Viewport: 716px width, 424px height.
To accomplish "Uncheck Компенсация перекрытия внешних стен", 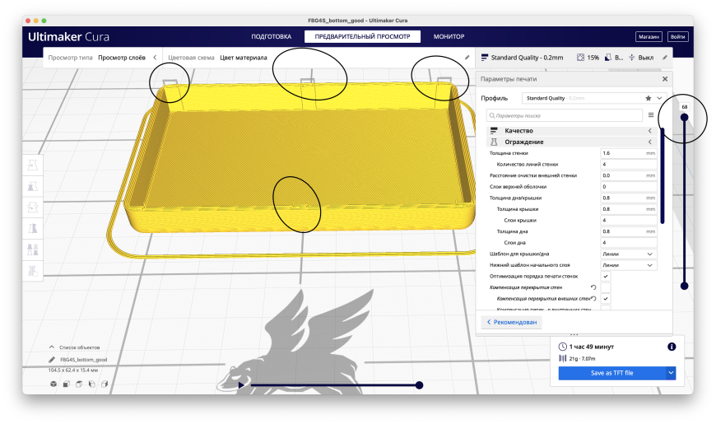I will 606,298.
